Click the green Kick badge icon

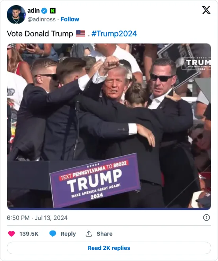pyautogui.click(x=53, y=11)
